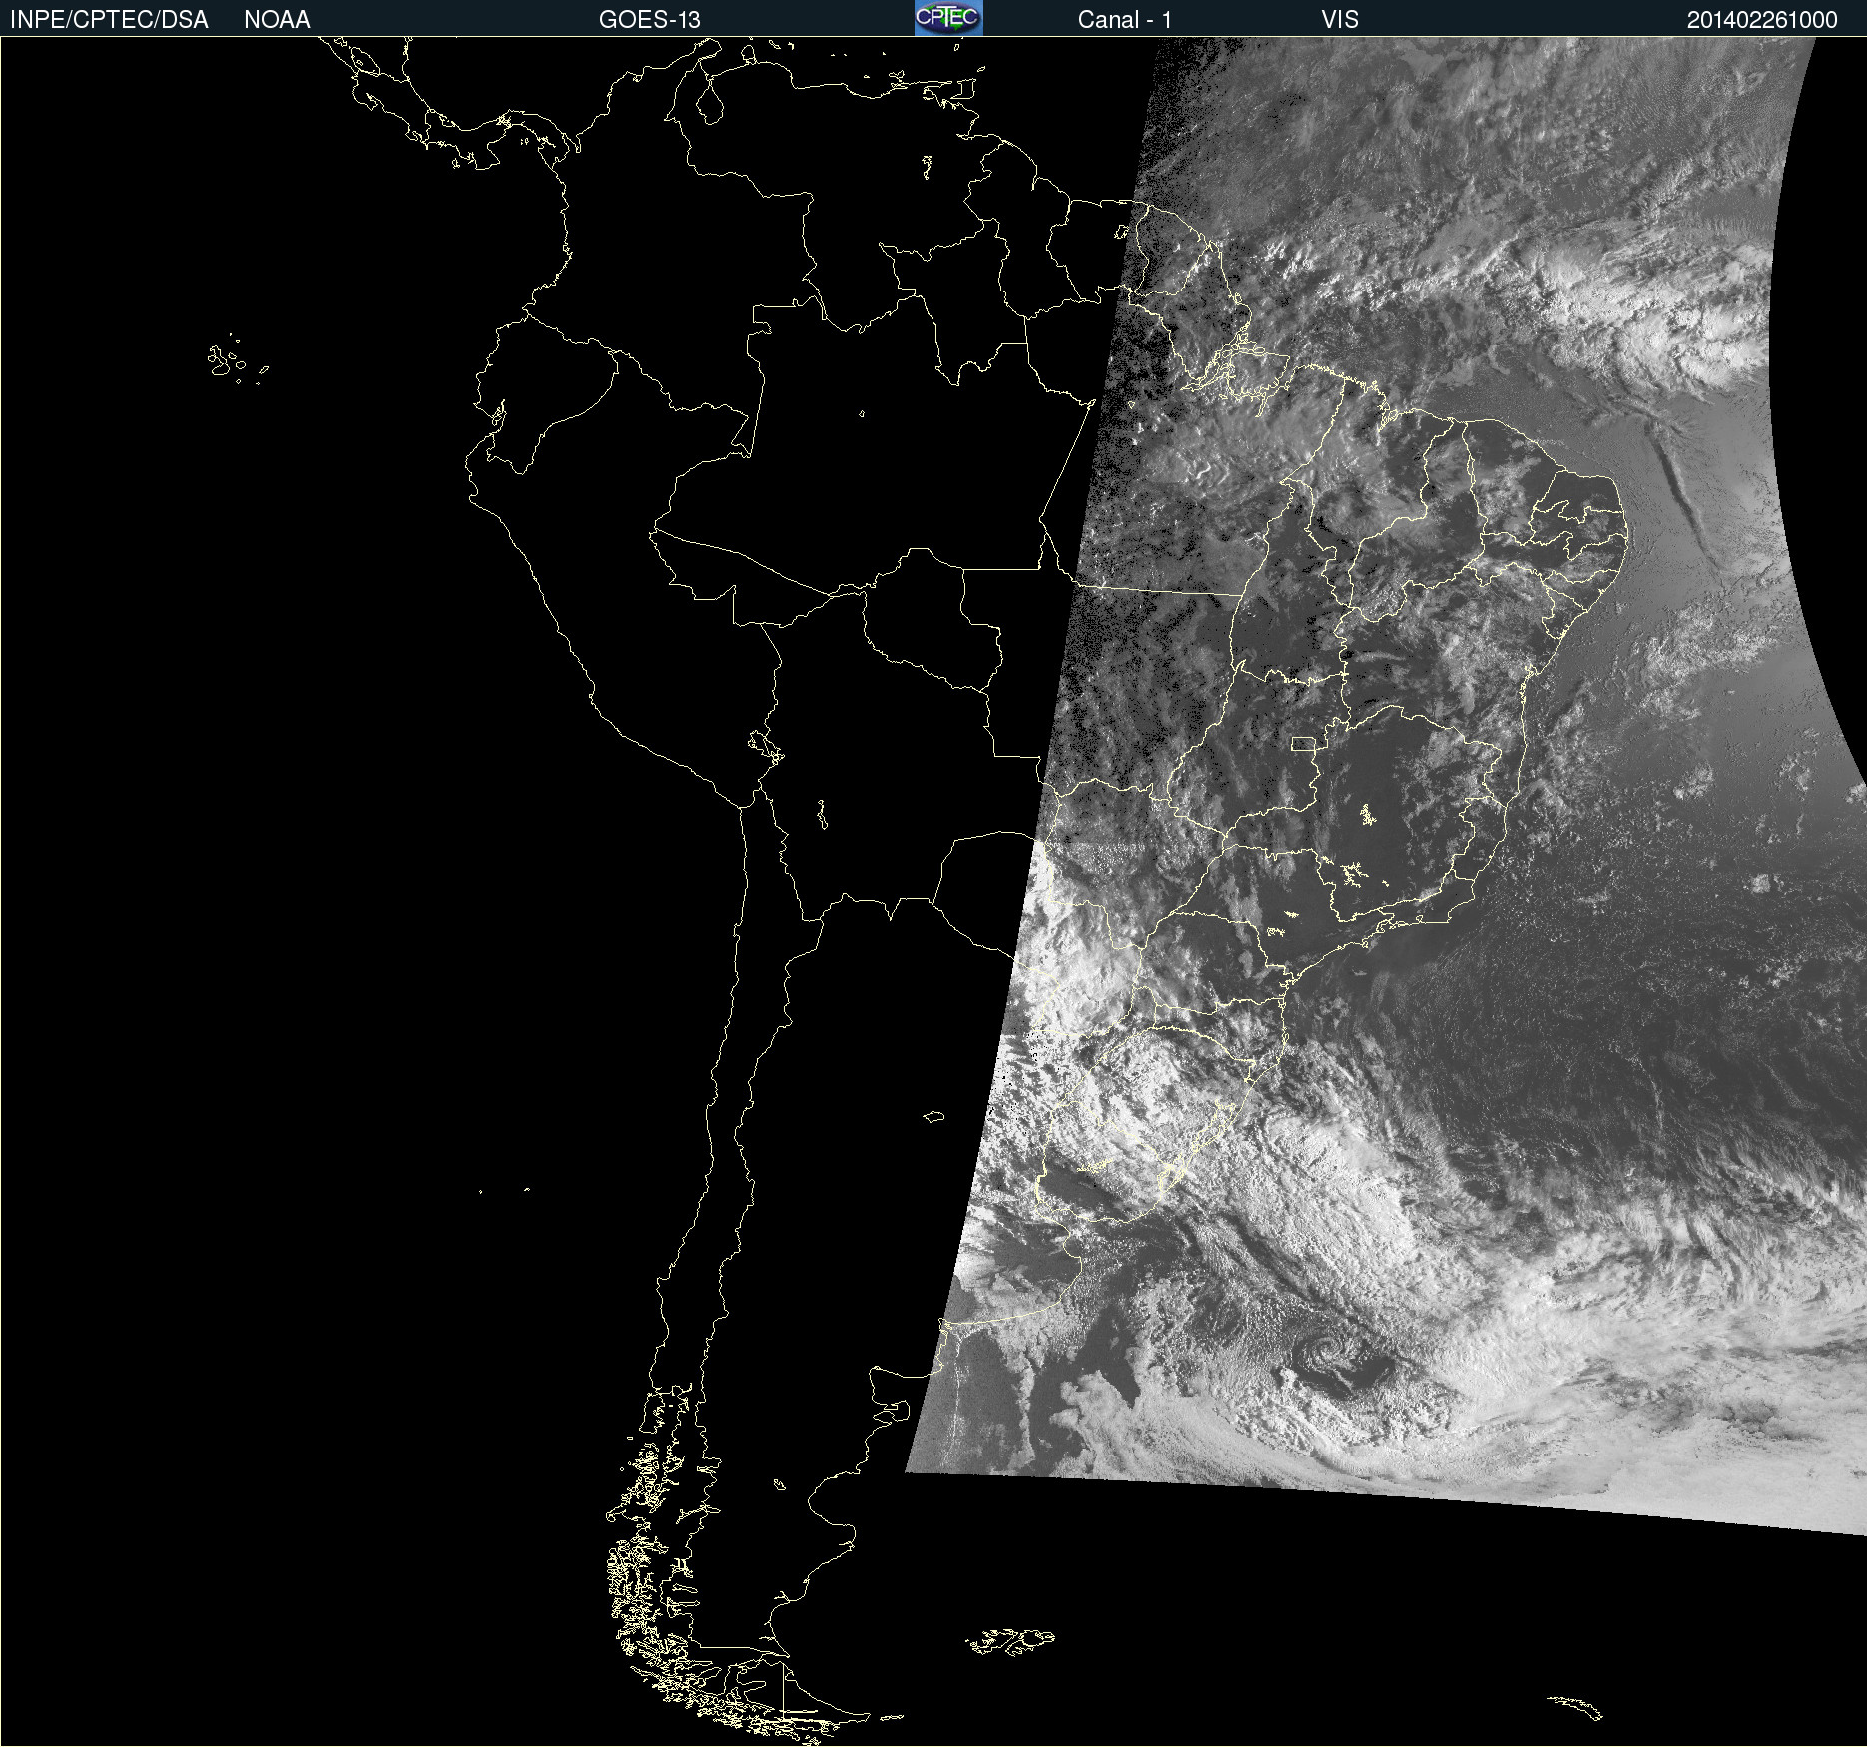The image size is (1867, 1747).
Task: Click the CPTEC logo in header
Action: 948,18
